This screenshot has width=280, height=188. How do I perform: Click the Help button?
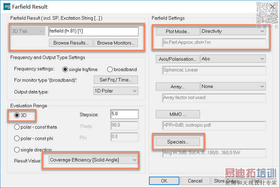(x=257, y=181)
